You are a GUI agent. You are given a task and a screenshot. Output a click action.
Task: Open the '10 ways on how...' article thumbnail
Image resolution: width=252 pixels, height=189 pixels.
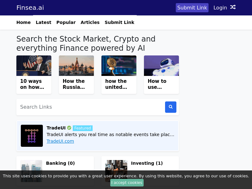point(34,66)
